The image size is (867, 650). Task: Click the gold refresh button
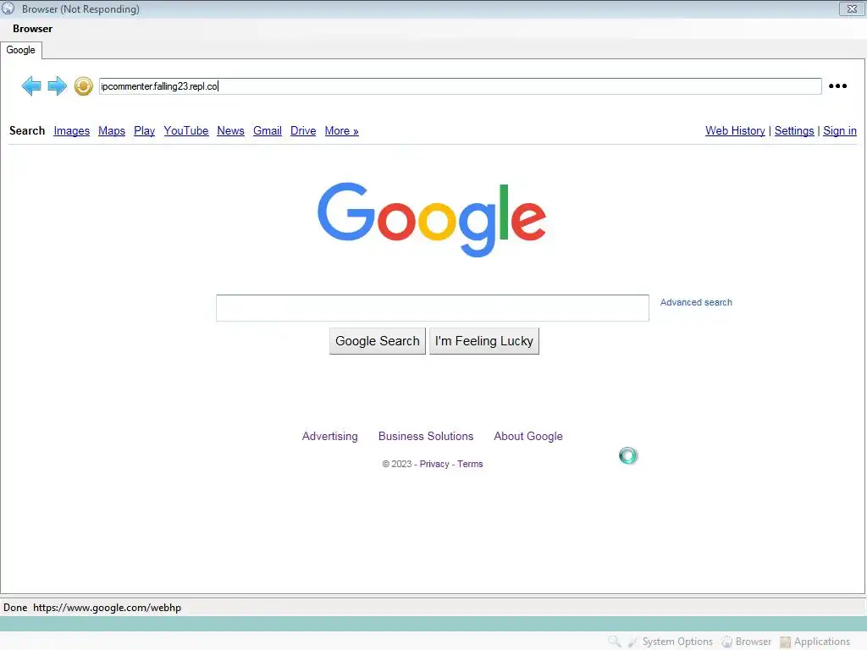coord(83,85)
